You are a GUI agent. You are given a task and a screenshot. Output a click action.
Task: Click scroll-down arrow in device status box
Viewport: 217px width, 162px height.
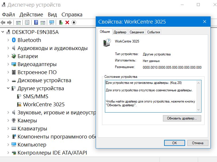198,109
